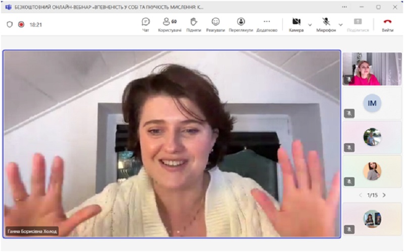Go to previous participants page
The image size is (404, 252).
[360, 195]
